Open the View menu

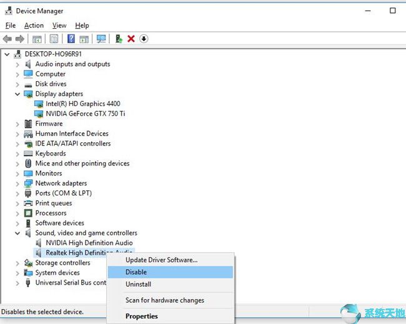pos(59,26)
